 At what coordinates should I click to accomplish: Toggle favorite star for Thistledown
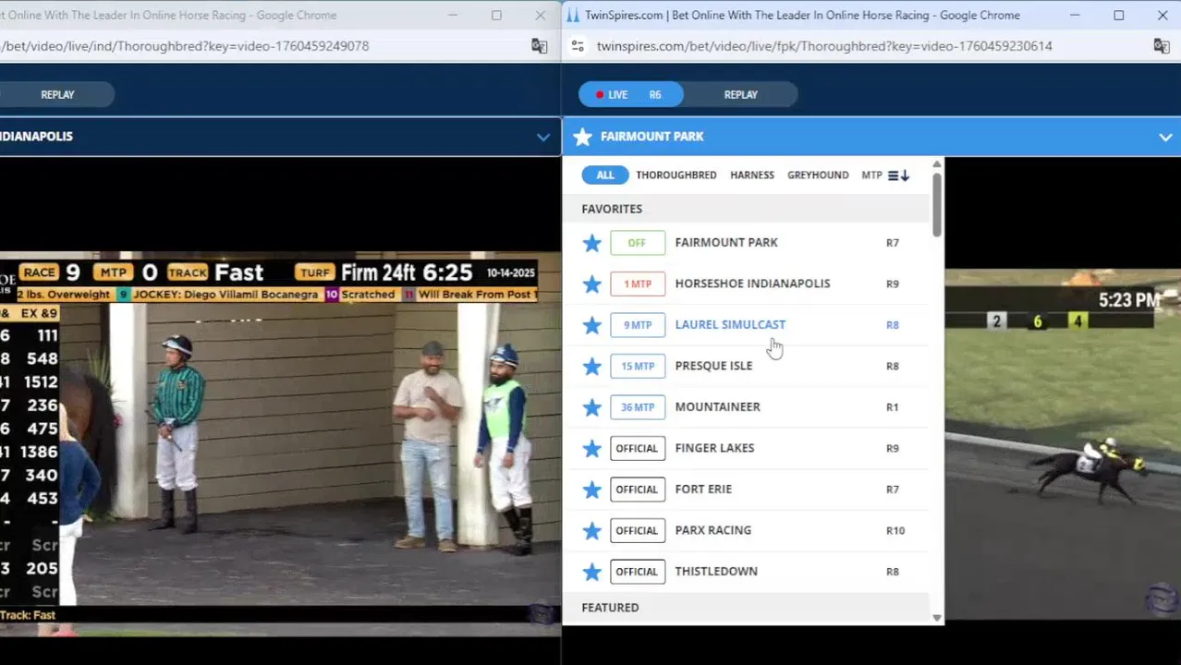tap(592, 572)
